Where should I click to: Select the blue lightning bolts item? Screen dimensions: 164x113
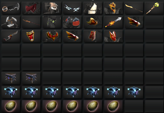click(x=72, y=8)
